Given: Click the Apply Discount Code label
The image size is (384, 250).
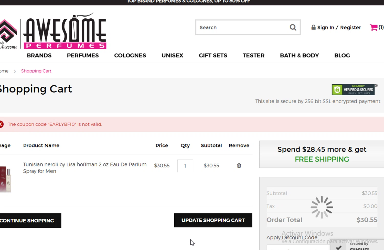Looking at the screenshot, I should point(292,237).
